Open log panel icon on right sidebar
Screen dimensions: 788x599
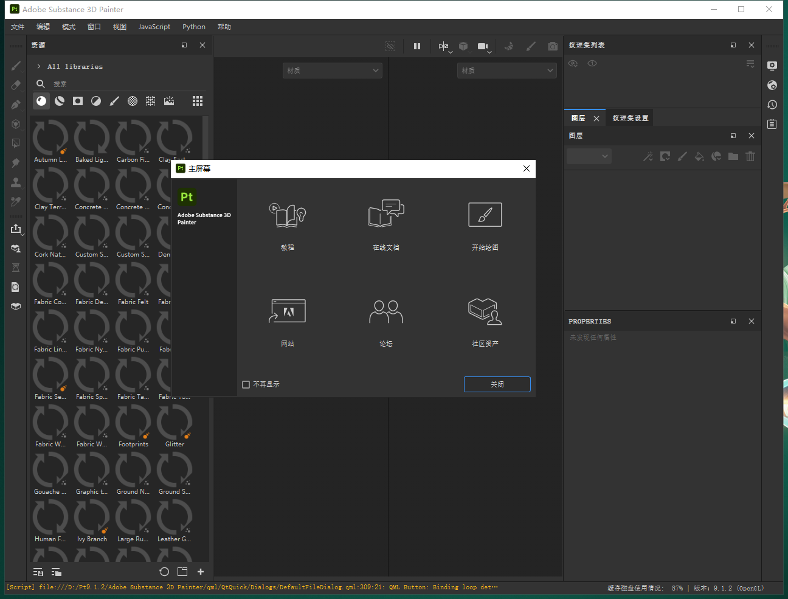[772, 124]
